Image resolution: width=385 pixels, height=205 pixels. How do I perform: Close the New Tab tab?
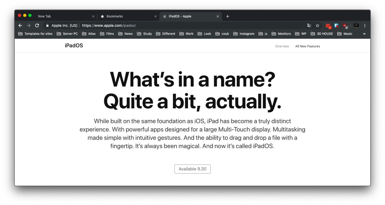93,16
